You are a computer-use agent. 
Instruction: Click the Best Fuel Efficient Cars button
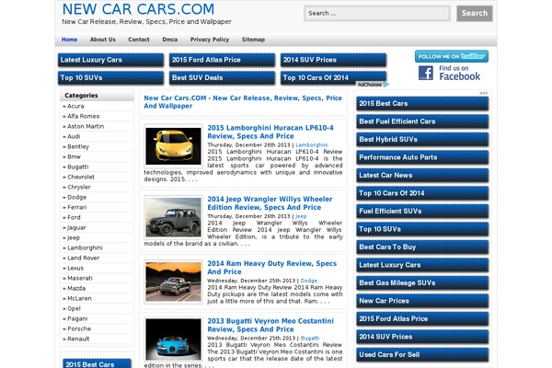click(x=422, y=121)
